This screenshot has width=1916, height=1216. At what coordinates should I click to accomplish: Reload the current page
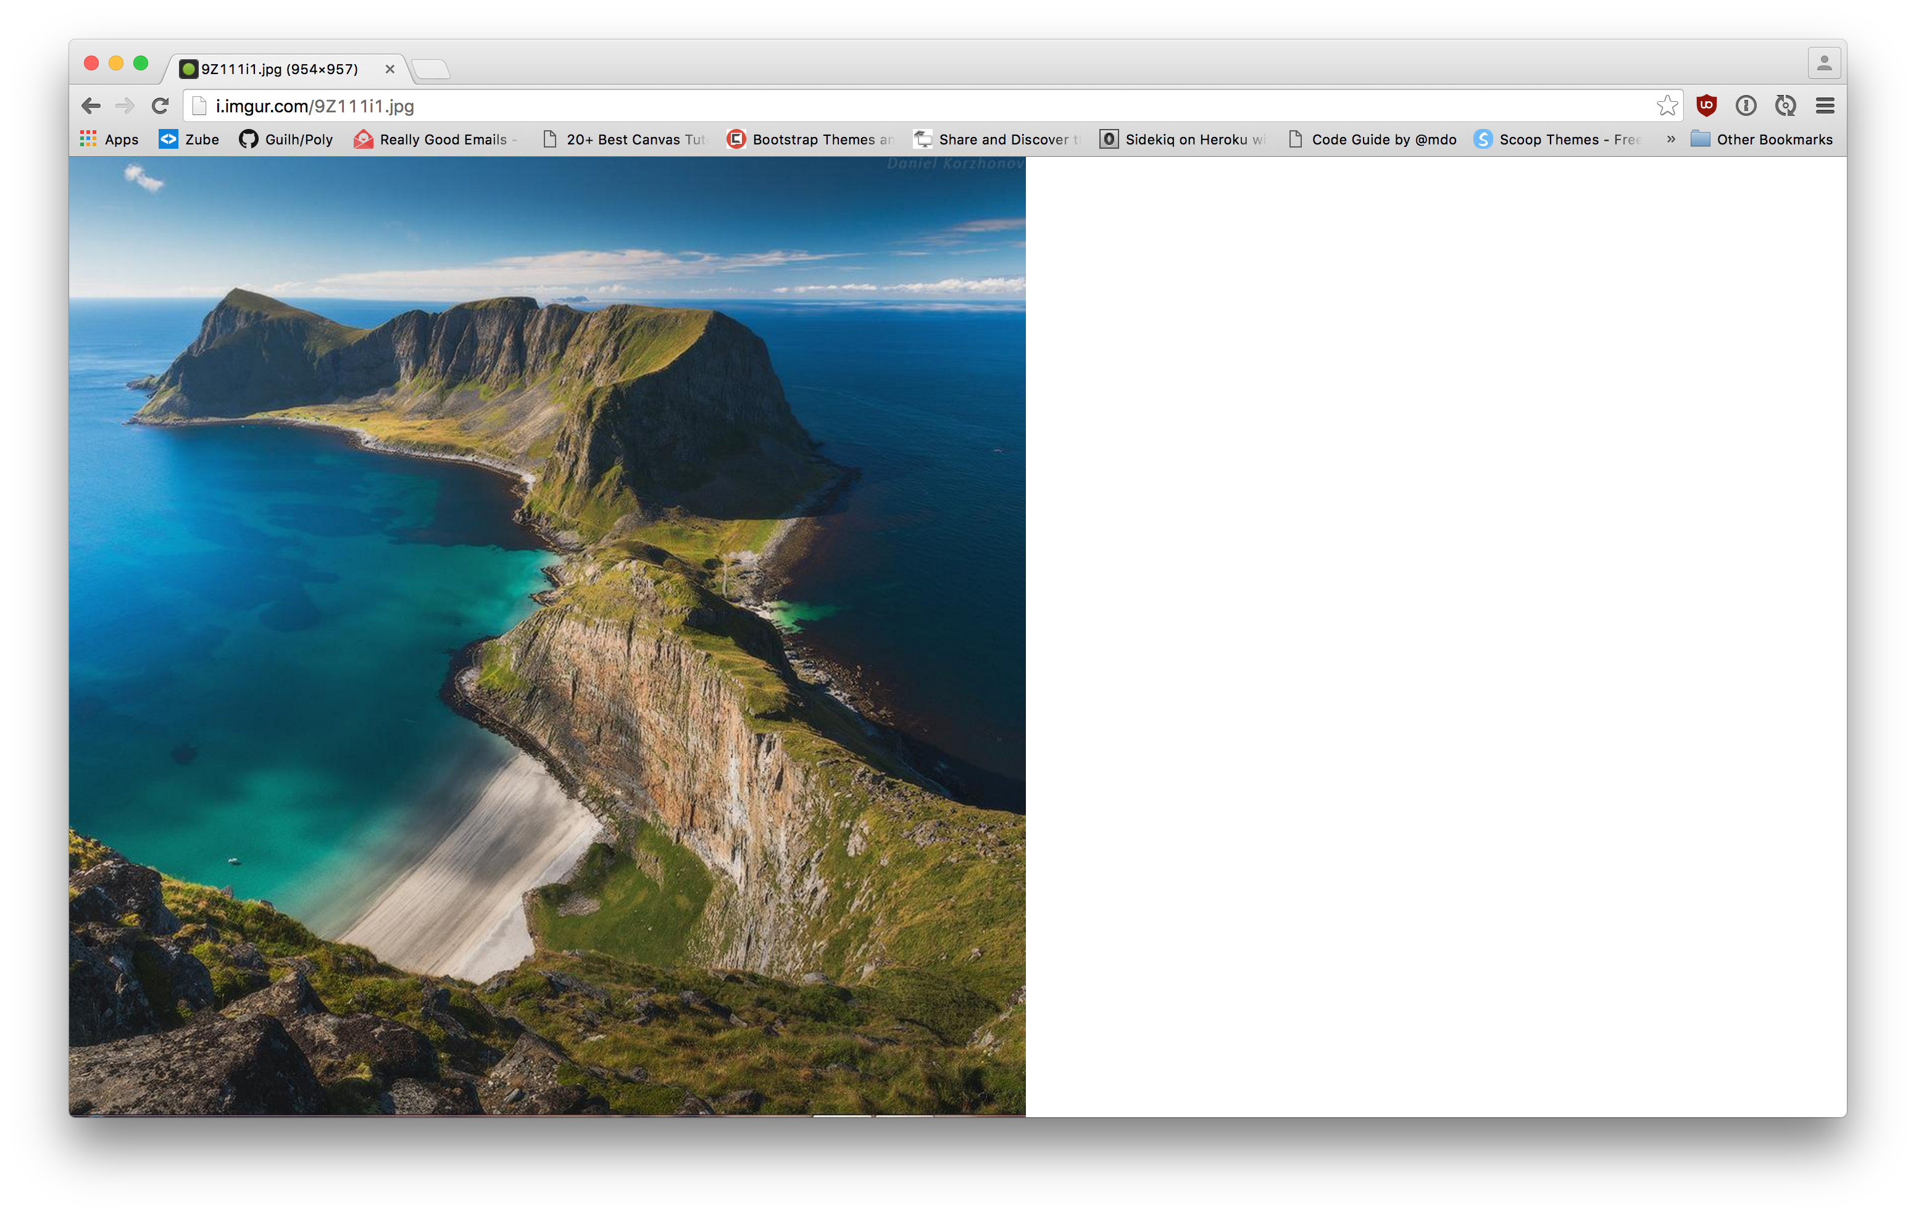coord(160,106)
